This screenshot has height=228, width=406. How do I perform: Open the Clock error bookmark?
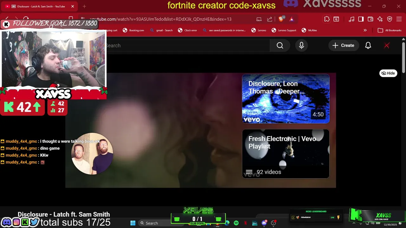187,30
